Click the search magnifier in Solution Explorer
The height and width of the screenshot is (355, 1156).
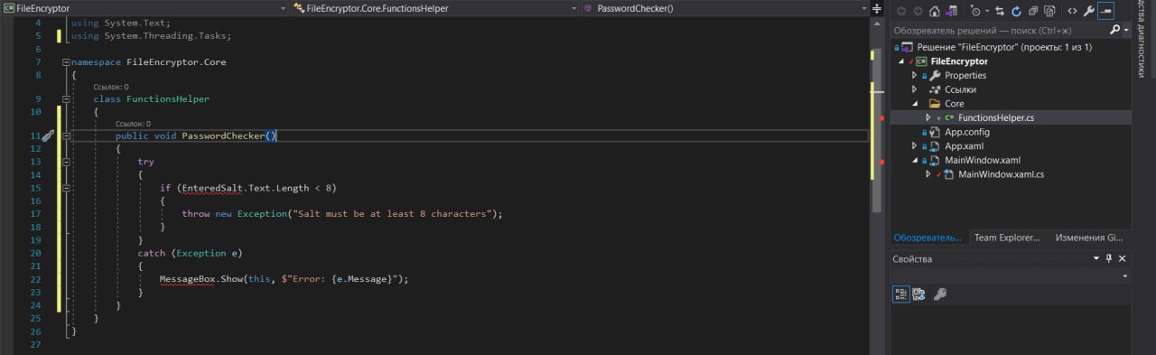[1116, 30]
